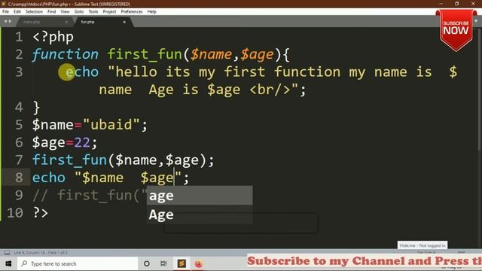
Task: Open the Selection menu
Action: point(34,12)
